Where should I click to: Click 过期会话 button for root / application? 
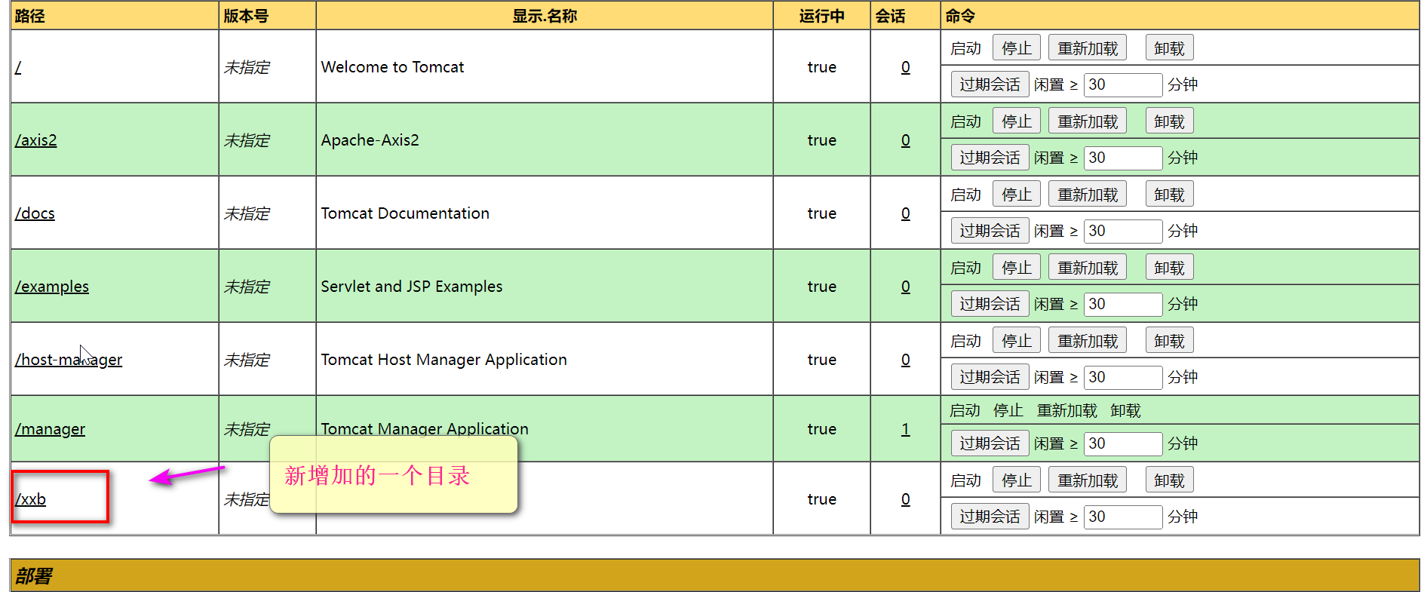(x=990, y=84)
